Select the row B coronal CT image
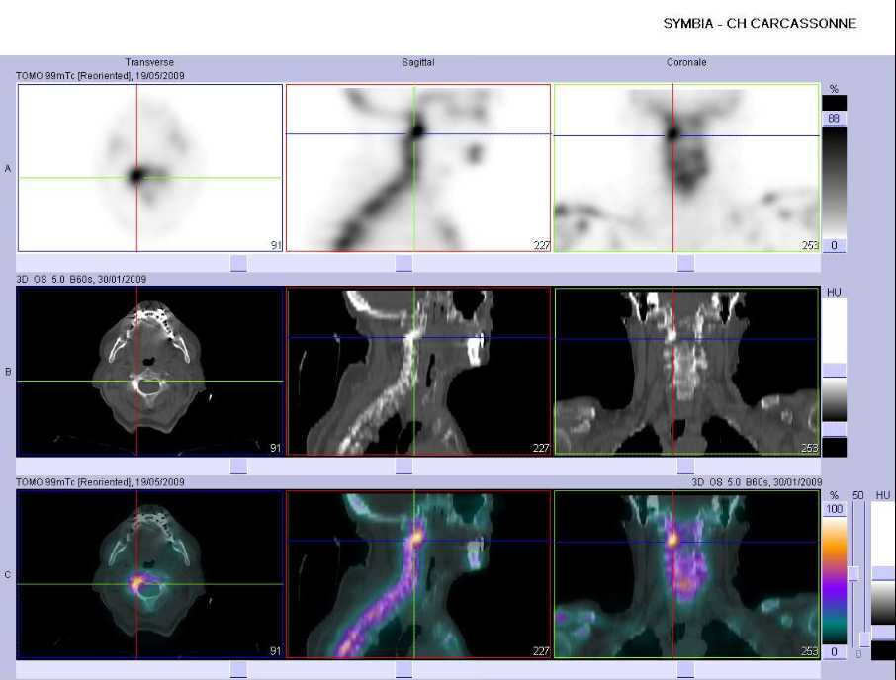This screenshot has height=680, width=896. 687,371
